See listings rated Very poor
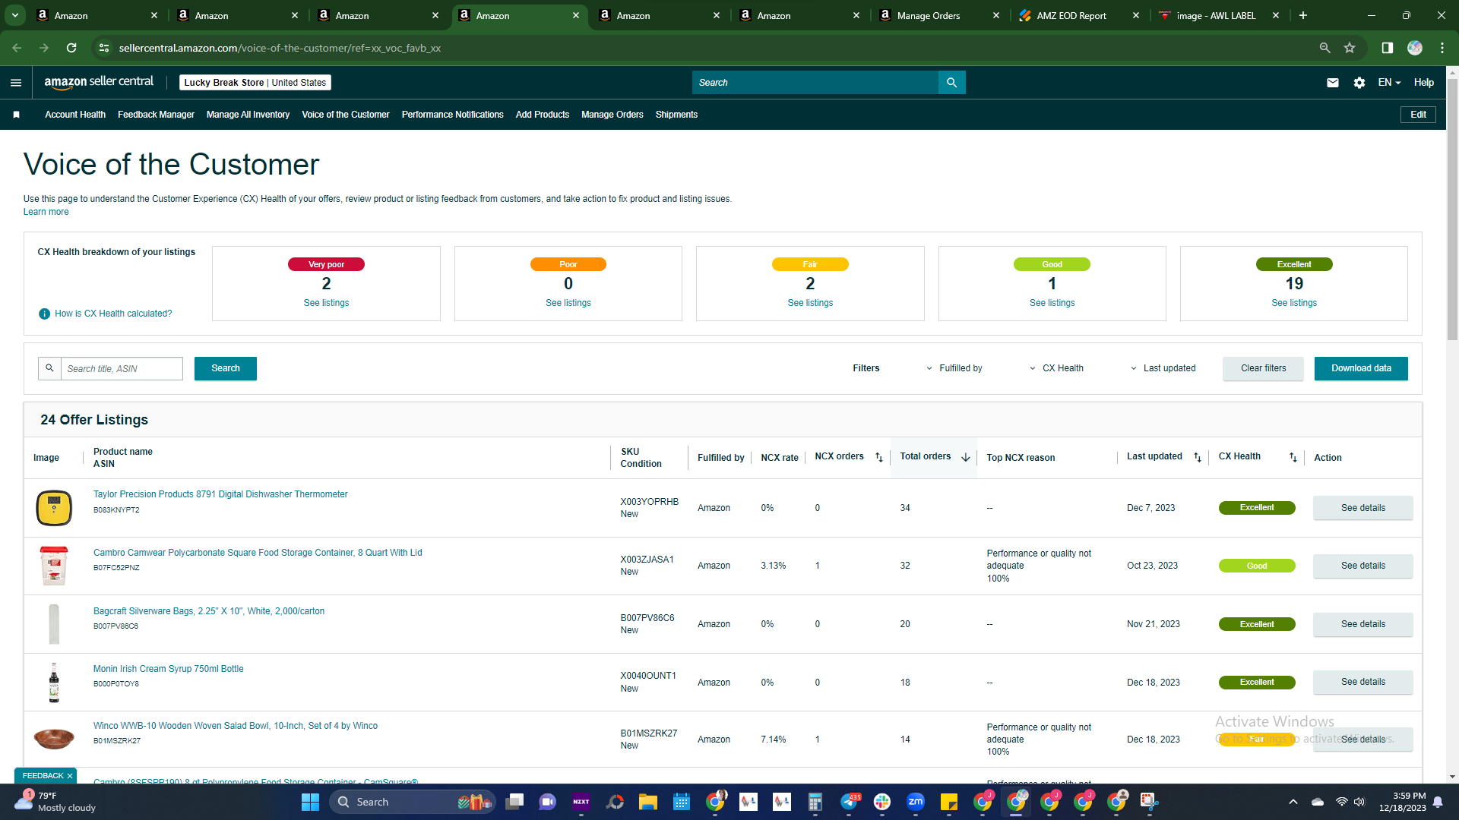The height and width of the screenshot is (820, 1459). (x=326, y=303)
